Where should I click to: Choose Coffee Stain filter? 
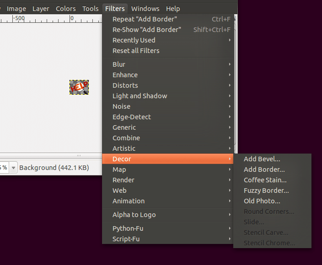265,180
